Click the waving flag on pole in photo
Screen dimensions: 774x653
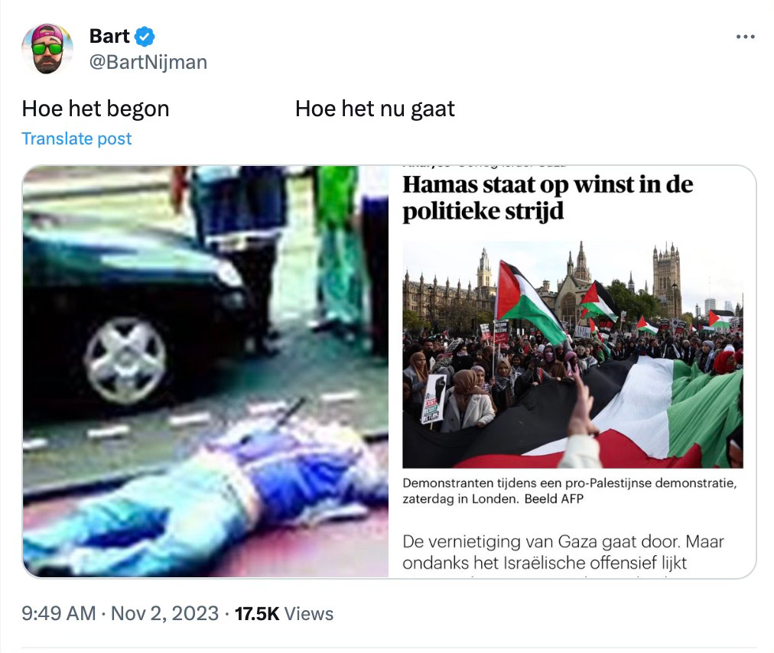[x=528, y=301]
